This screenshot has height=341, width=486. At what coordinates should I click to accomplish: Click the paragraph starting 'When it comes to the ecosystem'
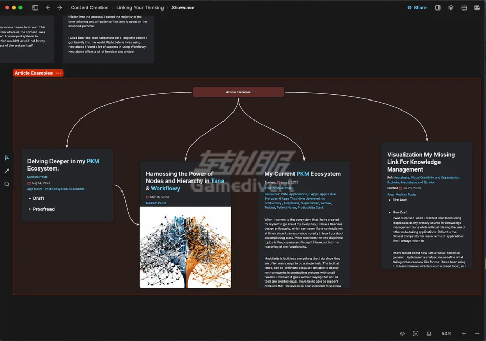pos(304,233)
